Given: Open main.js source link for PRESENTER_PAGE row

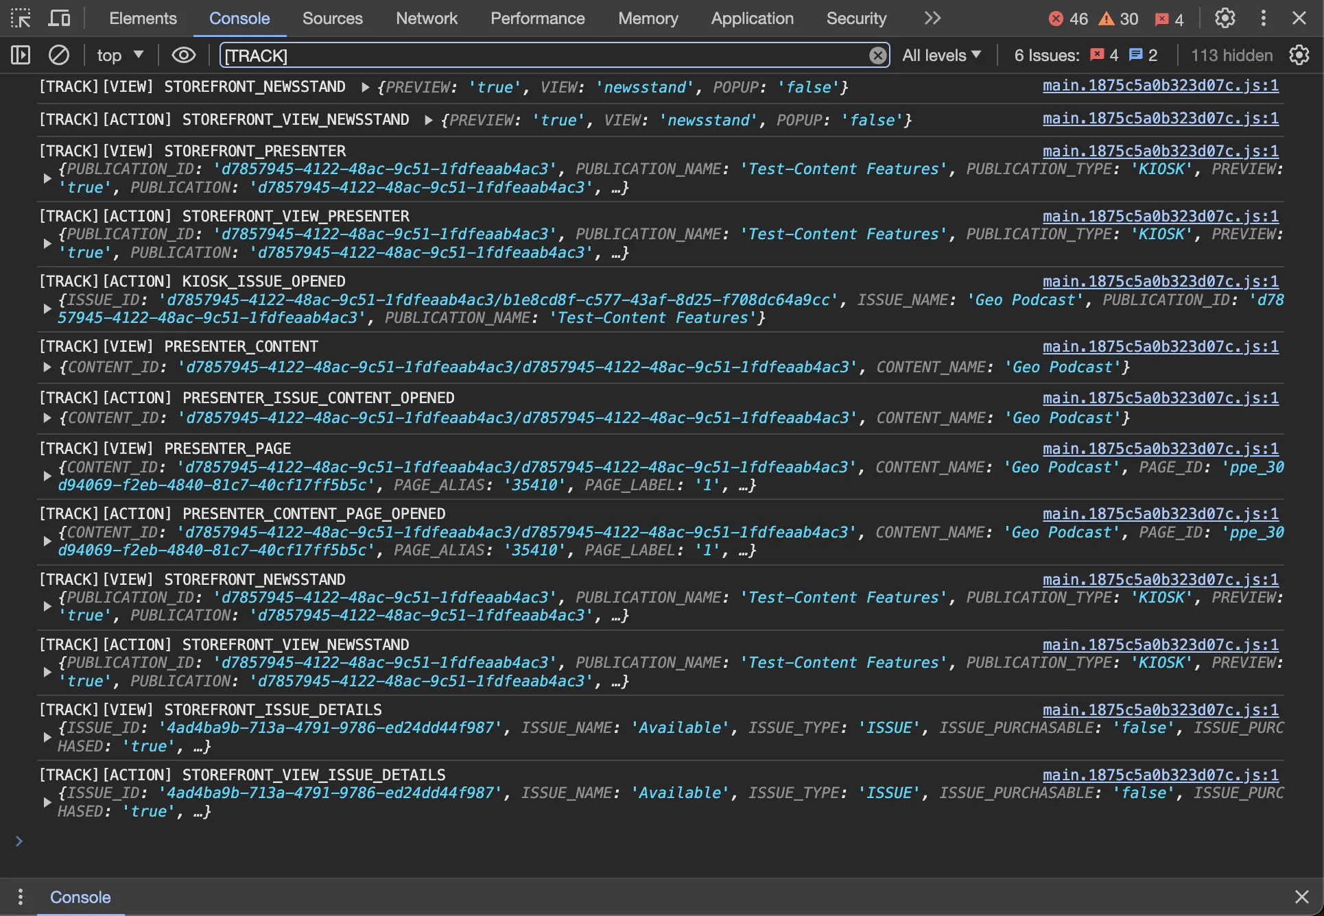Looking at the screenshot, I should pos(1160,448).
